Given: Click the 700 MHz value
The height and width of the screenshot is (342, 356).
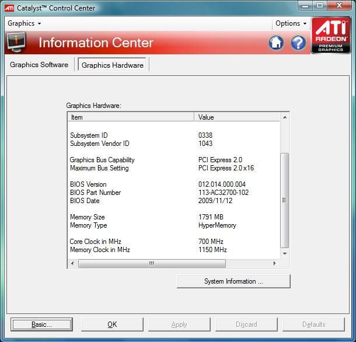Looking at the screenshot, I should (x=211, y=242).
